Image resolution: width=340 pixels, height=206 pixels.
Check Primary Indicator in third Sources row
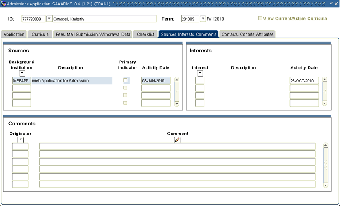(x=126, y=95)
